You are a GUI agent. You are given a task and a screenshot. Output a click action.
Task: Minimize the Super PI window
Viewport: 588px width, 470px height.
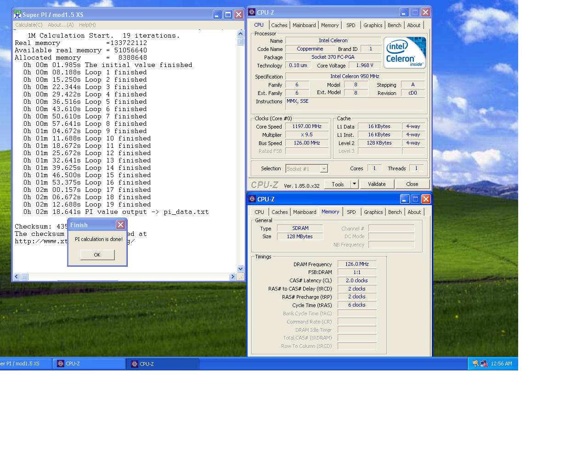click(x=217, y=15)
